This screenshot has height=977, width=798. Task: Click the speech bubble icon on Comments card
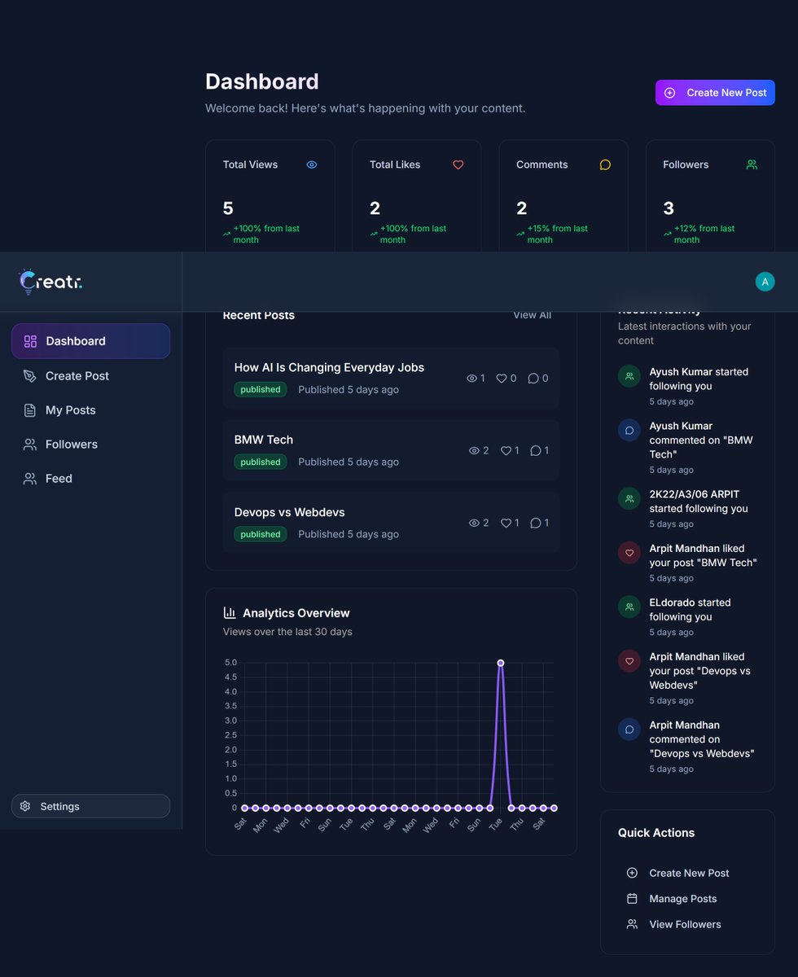pos(605,164)
